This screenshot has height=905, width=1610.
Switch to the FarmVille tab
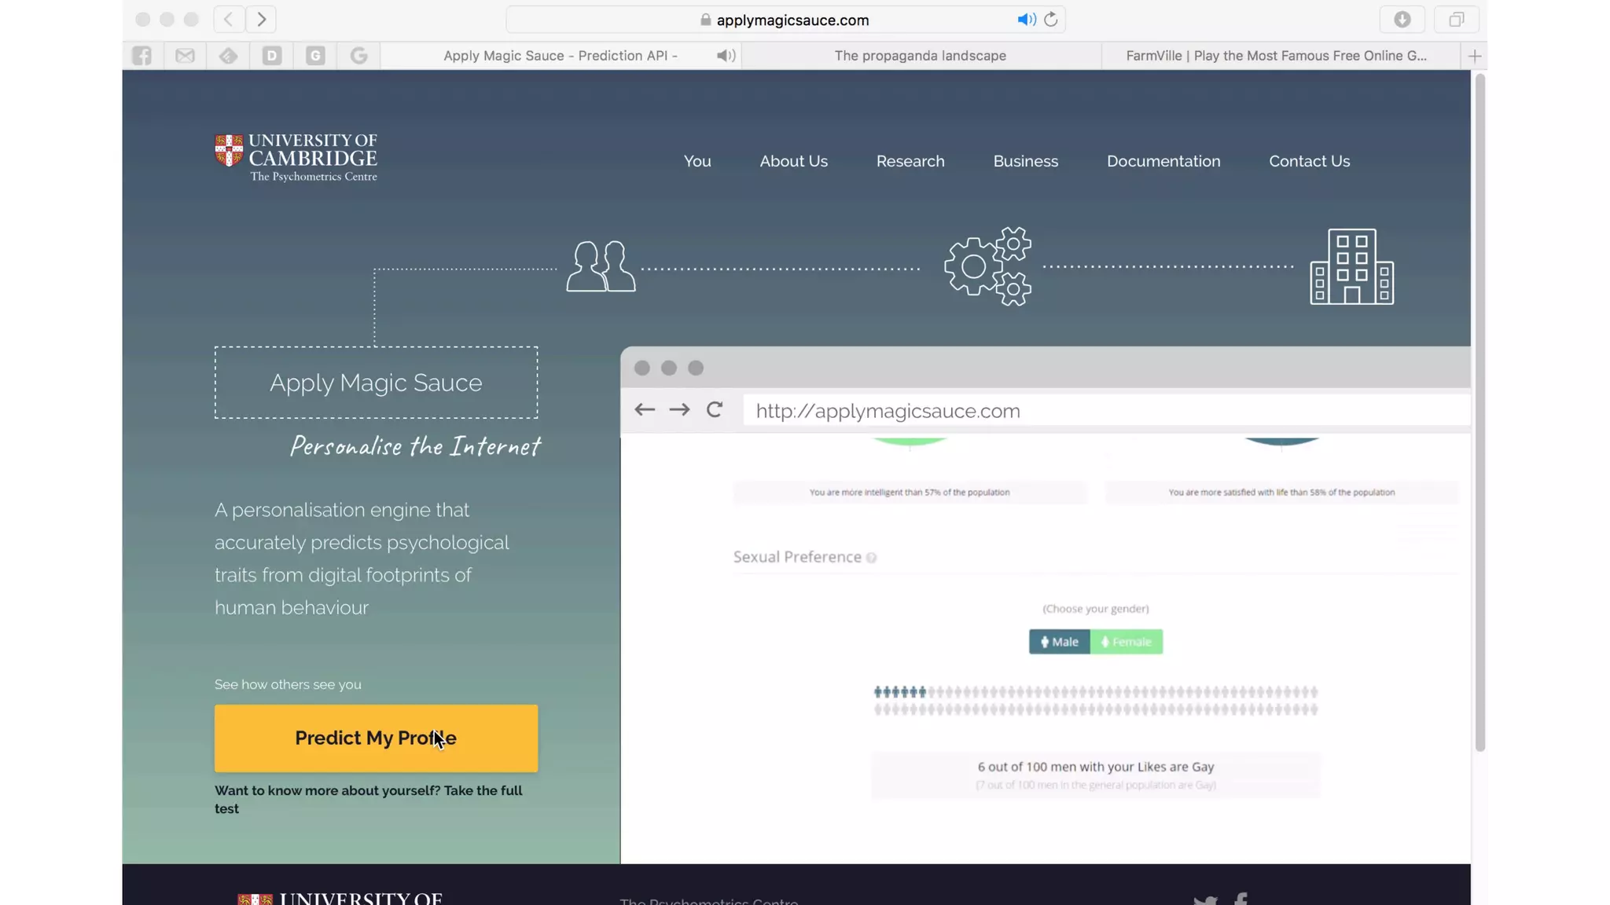(1275, 56)
